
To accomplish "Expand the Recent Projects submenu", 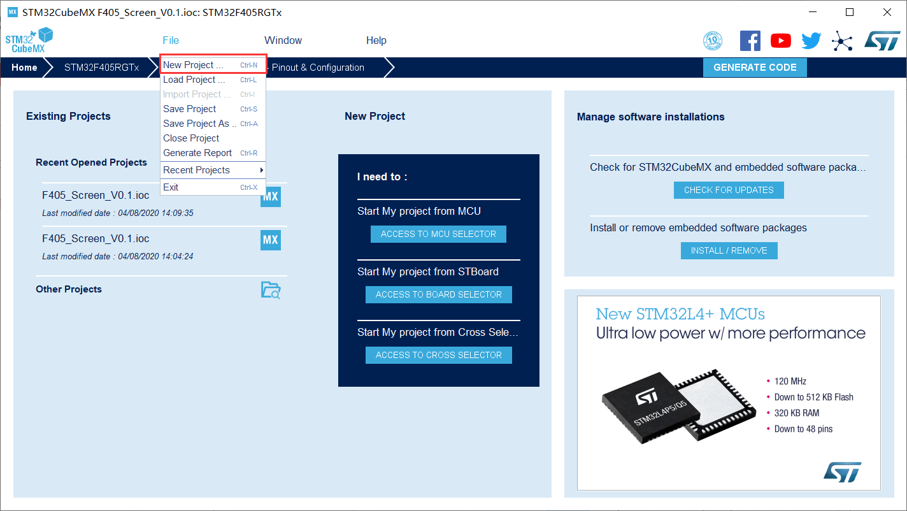I will tap(213, 170).
